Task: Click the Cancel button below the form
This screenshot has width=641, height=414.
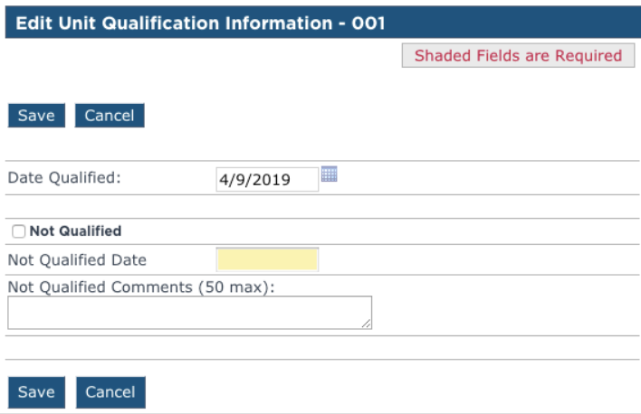Action: (x=110, y=392)
